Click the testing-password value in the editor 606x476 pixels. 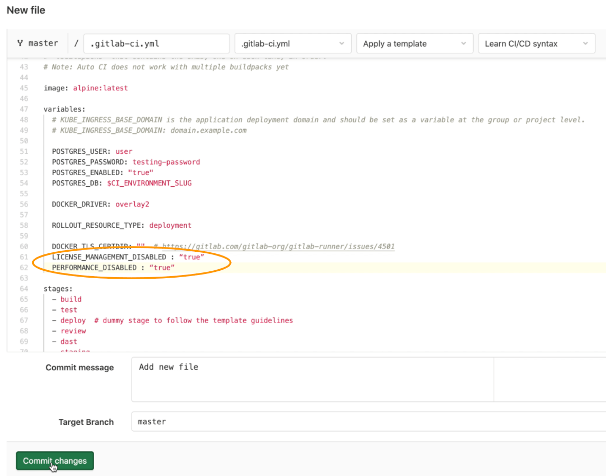pos(166,162)
